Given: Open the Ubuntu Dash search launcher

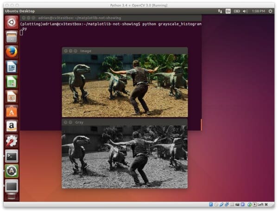Looking at the screenshot, I should coord(12,22).
